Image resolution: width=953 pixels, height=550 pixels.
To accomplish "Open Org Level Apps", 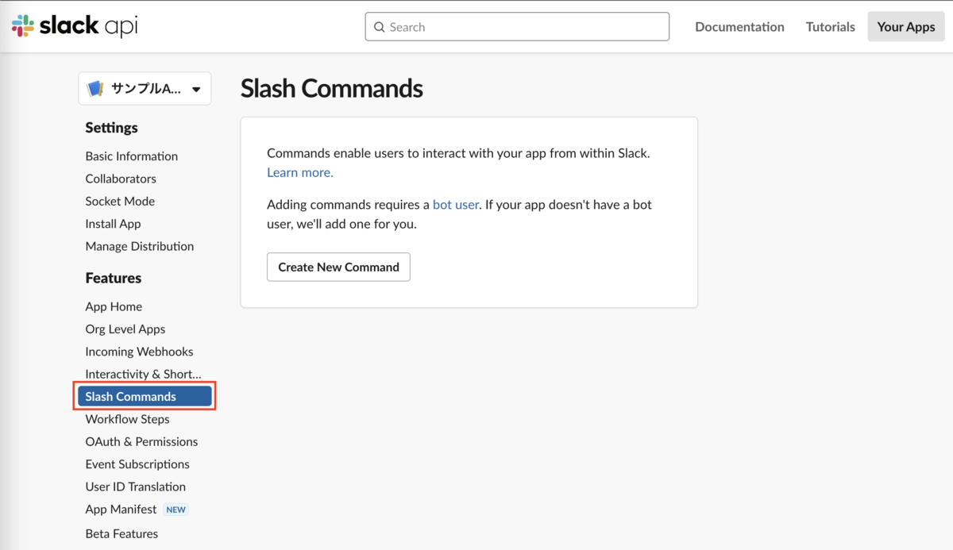I will point(125,329).
